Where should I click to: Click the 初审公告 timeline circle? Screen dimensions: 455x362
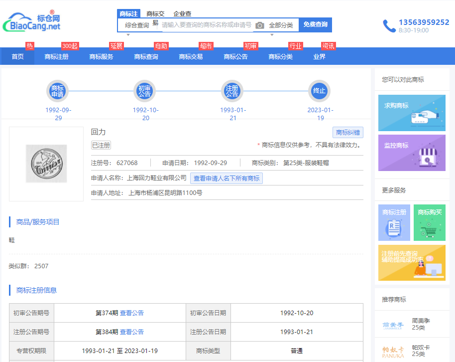coord(144,91)
